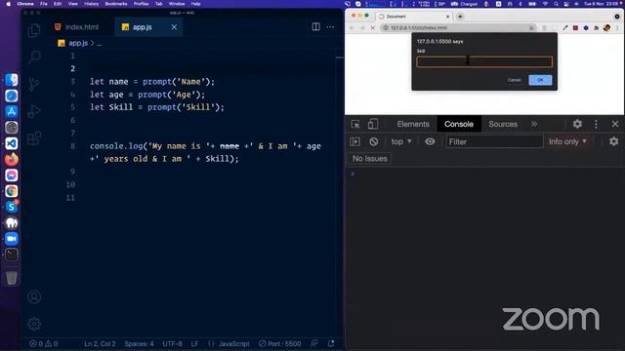
Task: Click UTF-8 encoding in status bar
Action: tap(172, 343)
